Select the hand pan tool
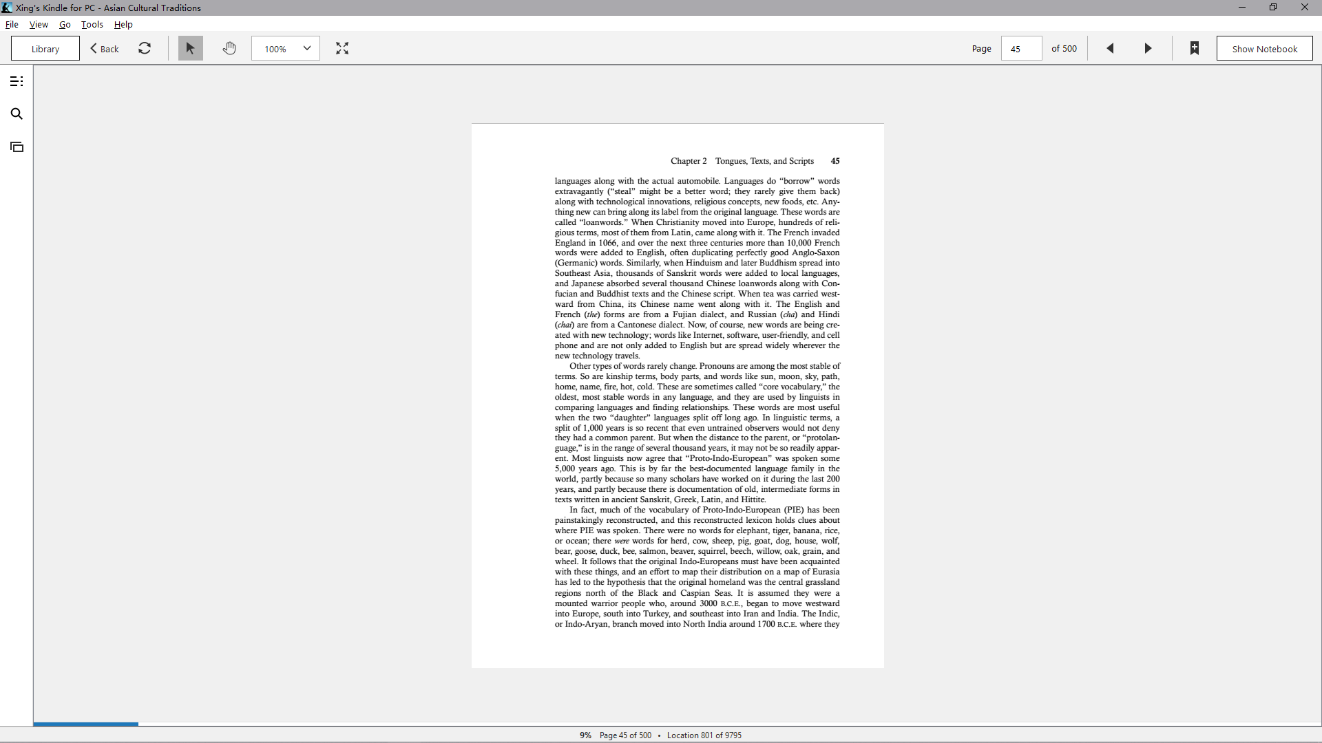The width and height of the screenshot is (1322, 743). point(229,48)
